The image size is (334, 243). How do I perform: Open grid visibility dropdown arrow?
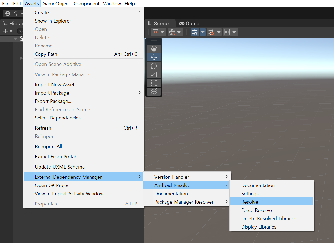[x=203, y=32]
